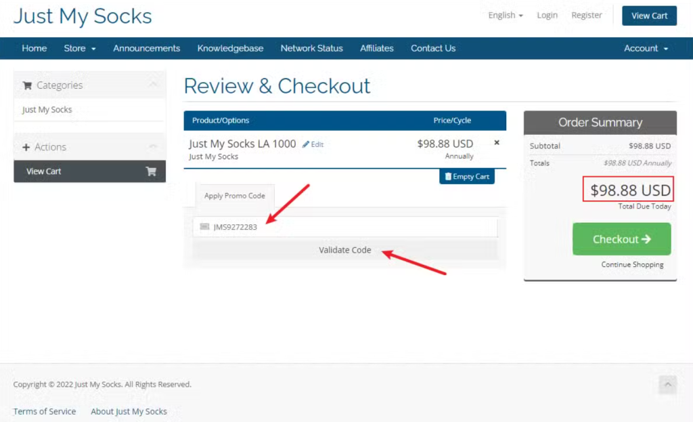Click the promo code input field
Image resolution: width=693 pixels, height=422 pixels.
coord(345,227)
